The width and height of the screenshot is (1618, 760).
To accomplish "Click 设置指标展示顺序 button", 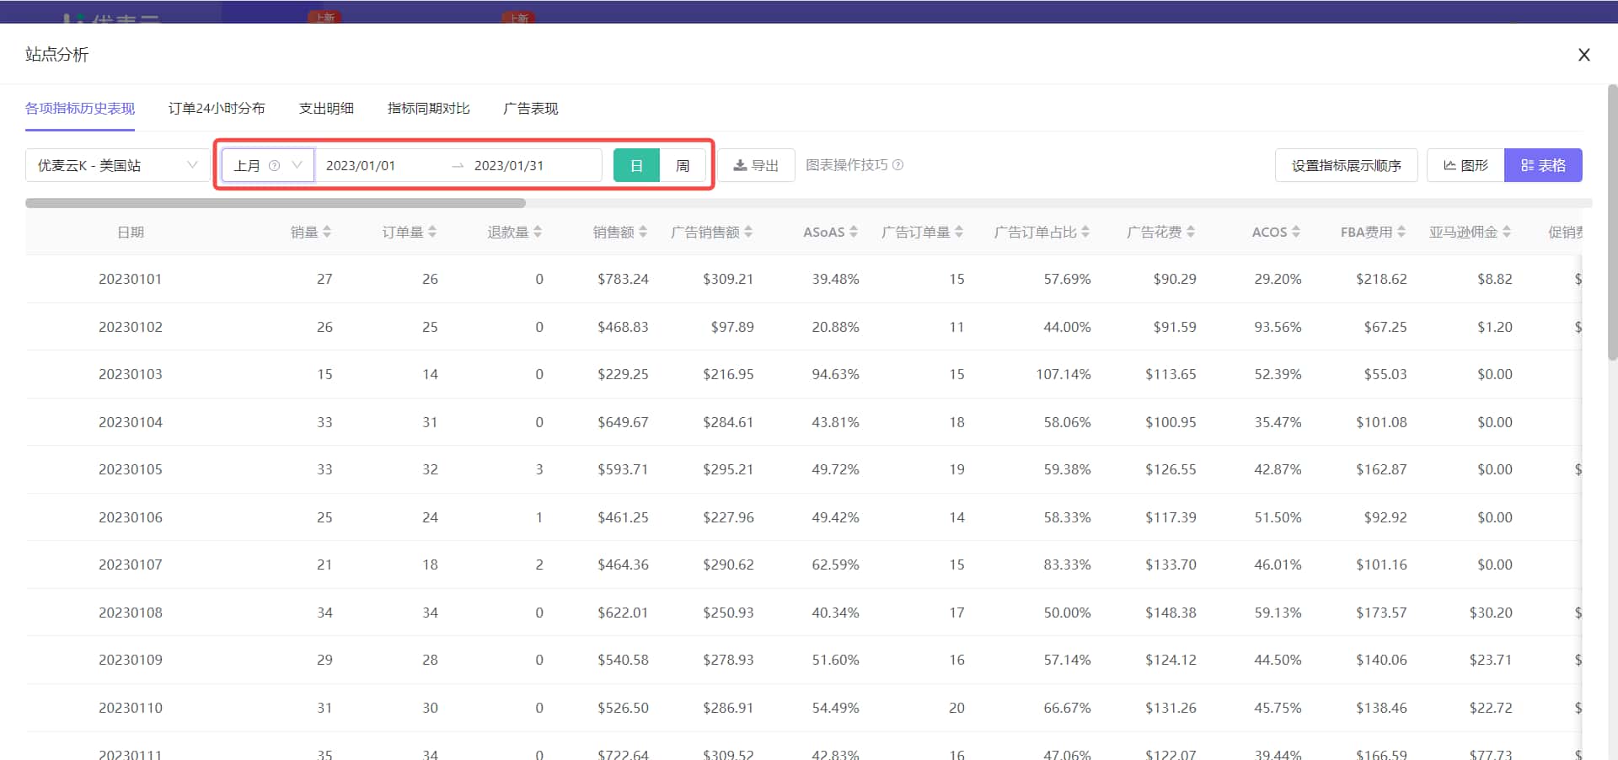I will (1346, 165).
